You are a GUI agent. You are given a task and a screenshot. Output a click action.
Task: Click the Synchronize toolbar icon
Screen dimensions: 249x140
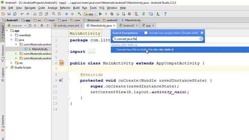tap(15, 14)
